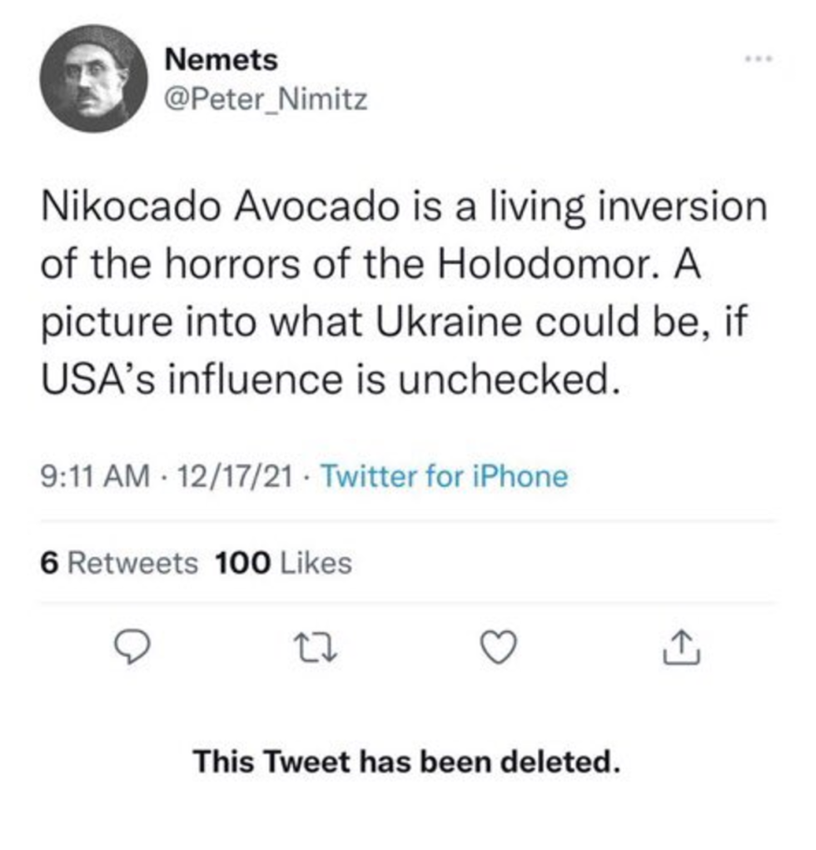Click the display name Nemets
Image resolution: width=816 pixels, height=850 pixels.
pos(221,60)
